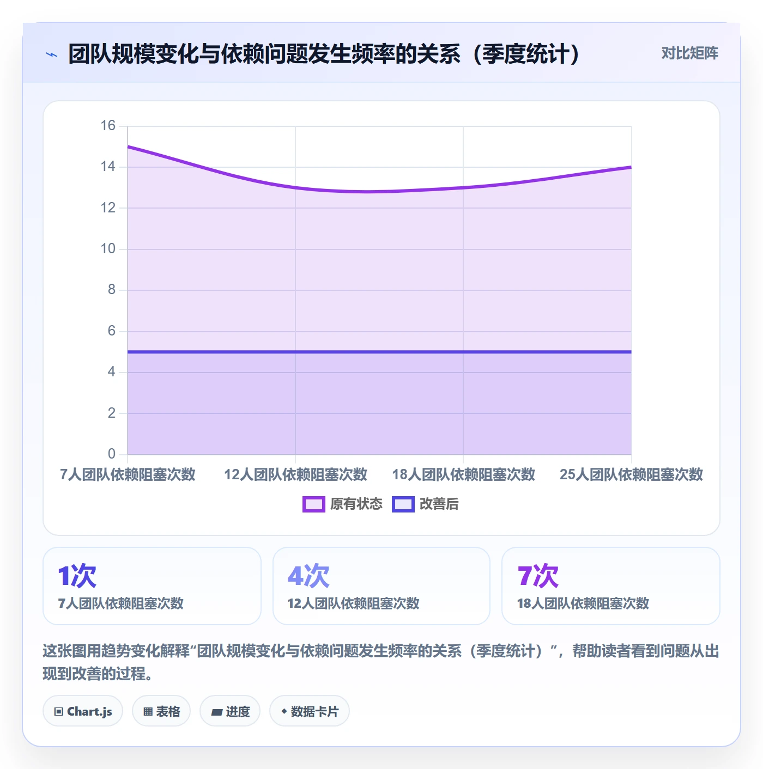Click the 原有状态 legend text
The image size is (763, 769).
point(356,504)
